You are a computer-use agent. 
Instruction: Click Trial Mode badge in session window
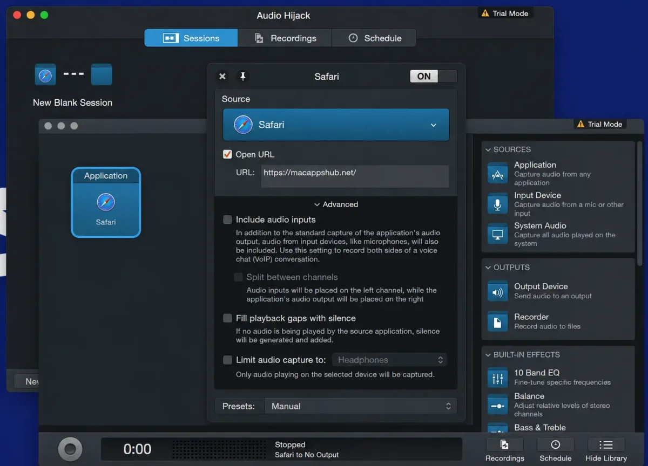[599, 124]
